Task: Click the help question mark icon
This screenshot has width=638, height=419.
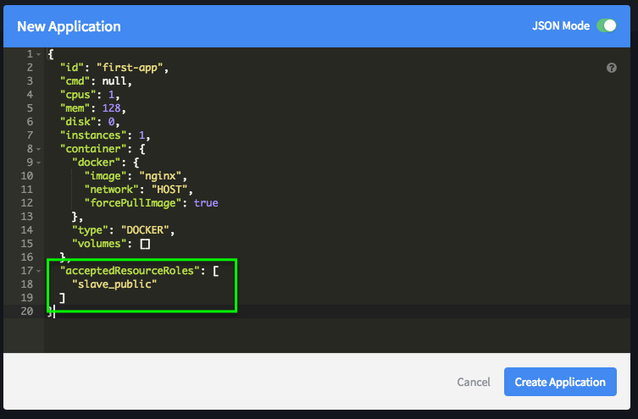Action: 611,68
